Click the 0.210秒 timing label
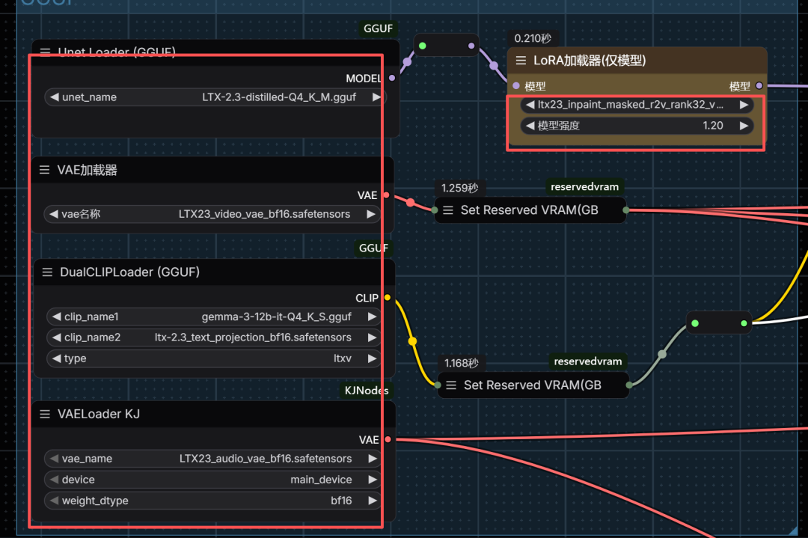The height and width of the screenshot is (538, 808). 533,38
